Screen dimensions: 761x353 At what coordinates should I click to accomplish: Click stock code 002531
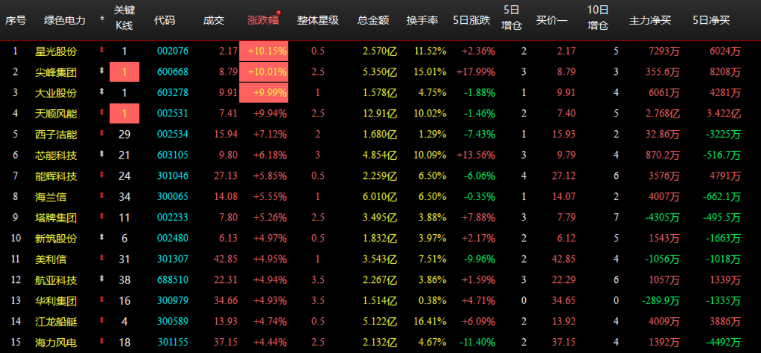[173, 114]
